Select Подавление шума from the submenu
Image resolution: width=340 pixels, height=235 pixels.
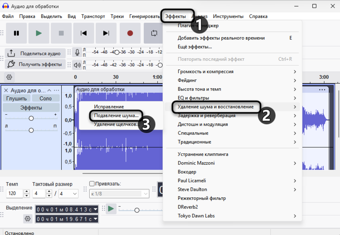click(116, 115)
